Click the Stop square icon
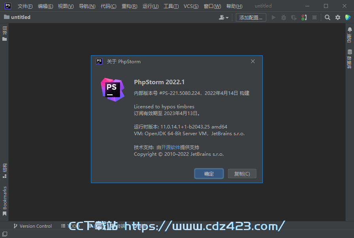 coord(314,17)
